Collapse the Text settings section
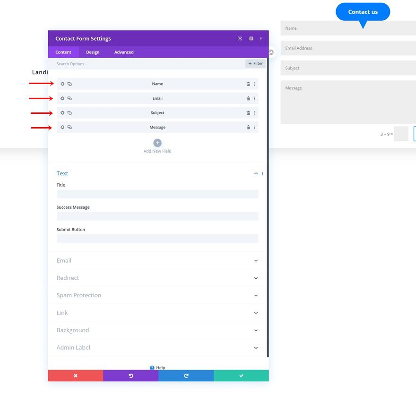This screenshot has height=395, width=416. (255, 173)
